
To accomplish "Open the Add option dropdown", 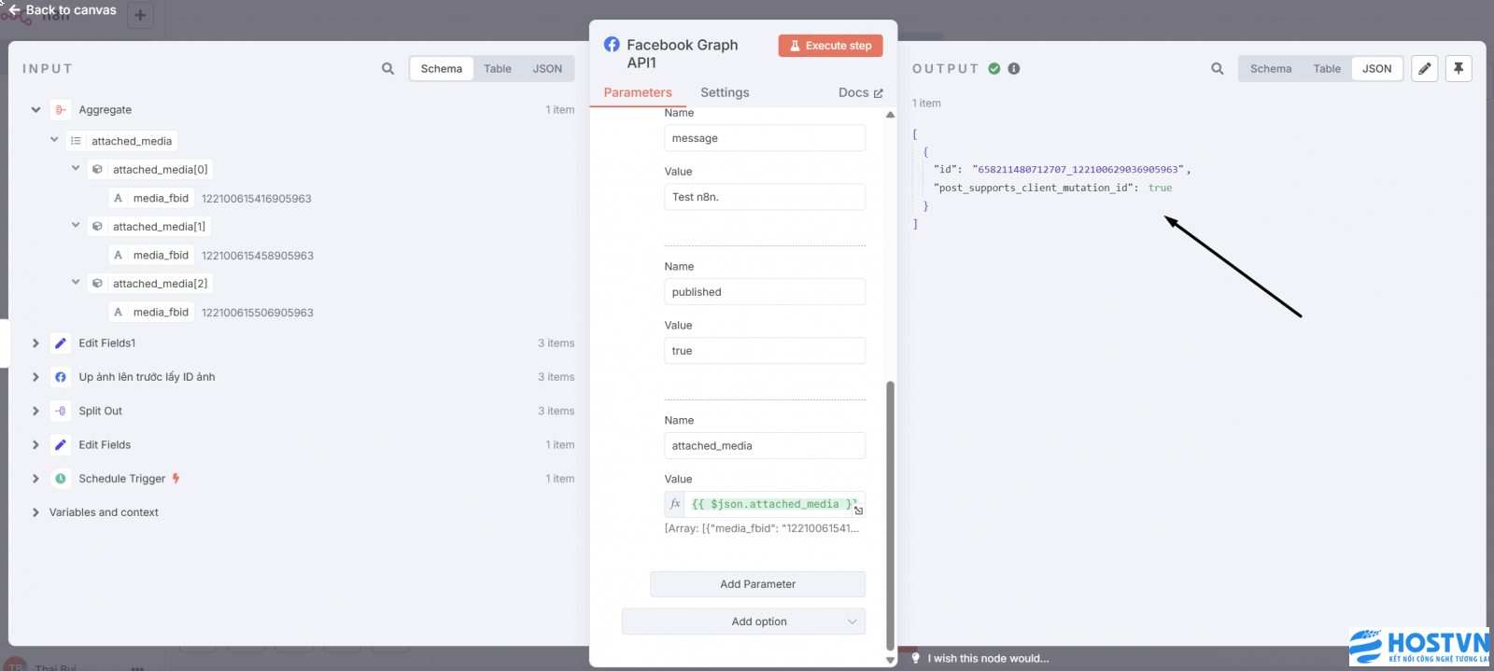I will point(743,622).
